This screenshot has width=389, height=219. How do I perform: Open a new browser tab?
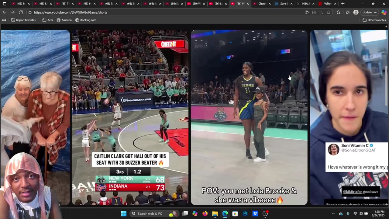[343, 4]
